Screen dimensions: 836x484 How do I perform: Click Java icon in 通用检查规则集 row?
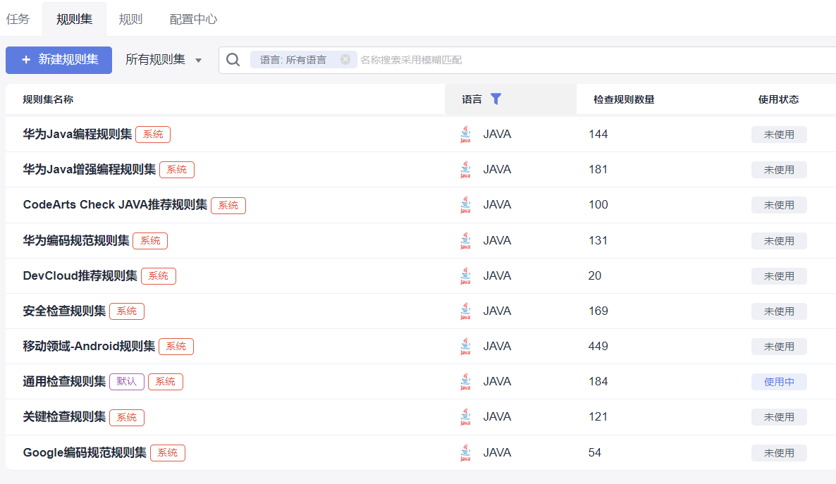pyautogui.click(x=465, y=382)
